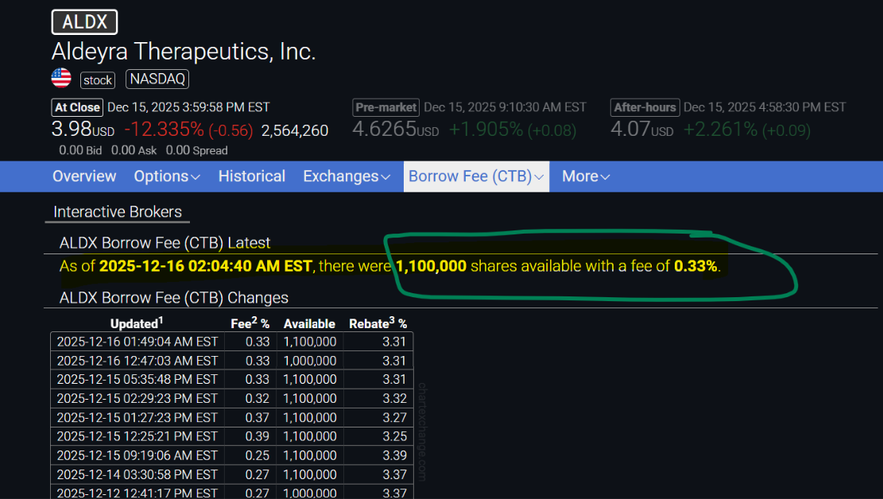Select the 2025-12-14 03:30:58 PM row timestamp

pos(137,475)
